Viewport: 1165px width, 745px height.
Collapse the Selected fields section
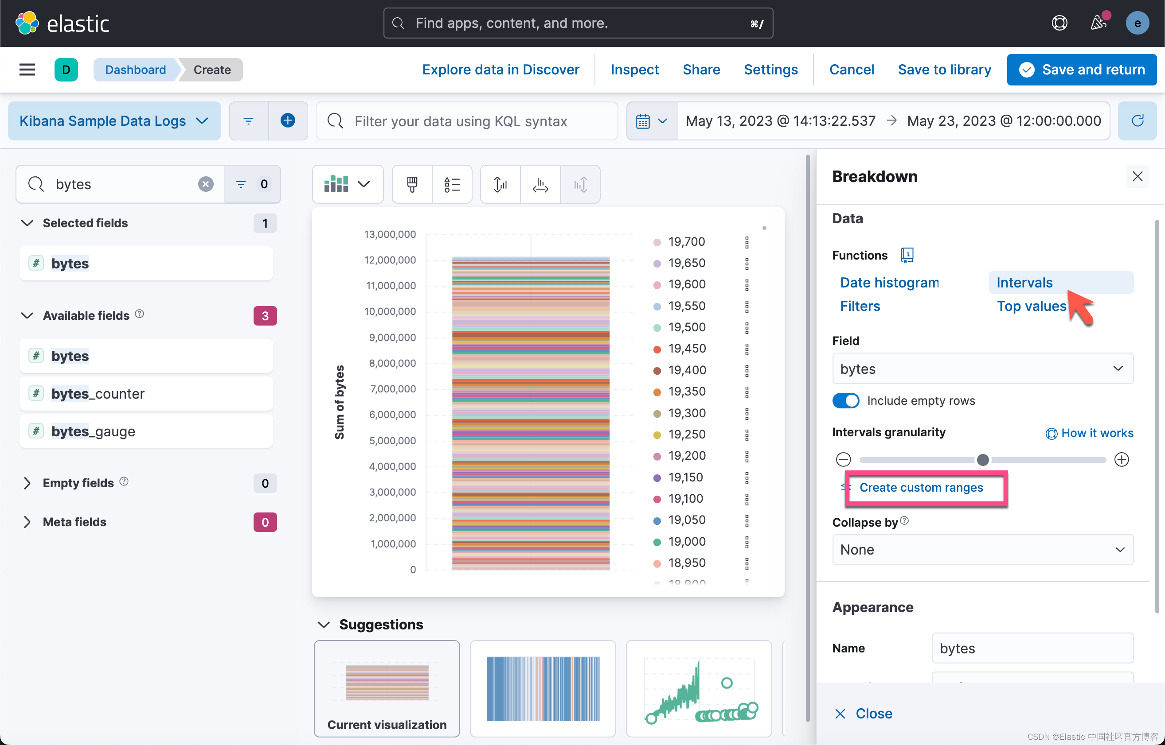(x=27, y=223)
